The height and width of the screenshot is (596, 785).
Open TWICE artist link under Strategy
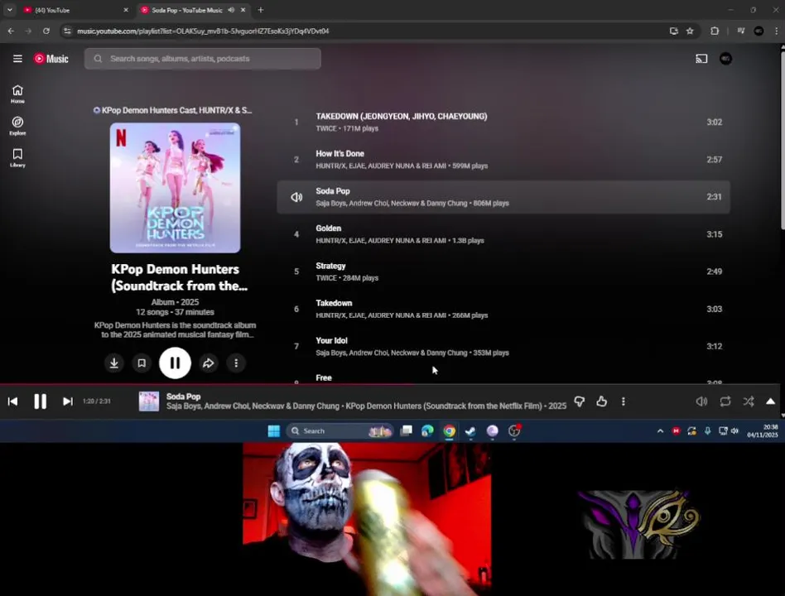click(x=326, y=278)
